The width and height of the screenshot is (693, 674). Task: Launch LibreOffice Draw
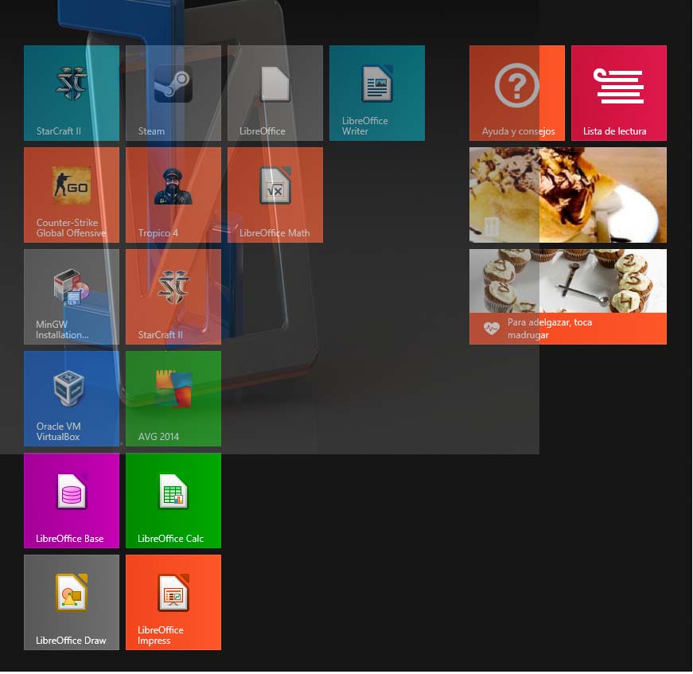72,602
